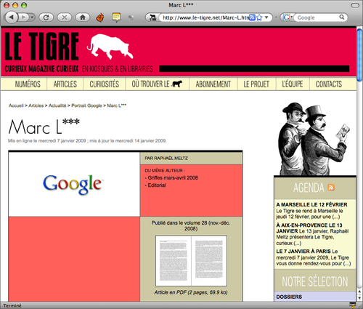Click the Google logo image

tap(73, 185)
